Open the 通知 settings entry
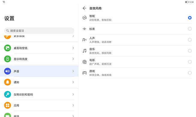The width and height of the screenshot is (196, 117). (39, 82)
